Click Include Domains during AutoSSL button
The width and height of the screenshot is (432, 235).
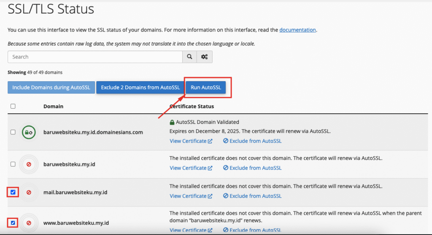[51, 88]
